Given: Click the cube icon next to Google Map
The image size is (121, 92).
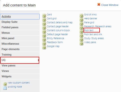Looking at the screenshot, I should click(44, 47).
